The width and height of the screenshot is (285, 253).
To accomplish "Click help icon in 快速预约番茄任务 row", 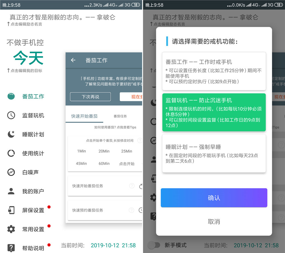I will [x=132, y=210].
